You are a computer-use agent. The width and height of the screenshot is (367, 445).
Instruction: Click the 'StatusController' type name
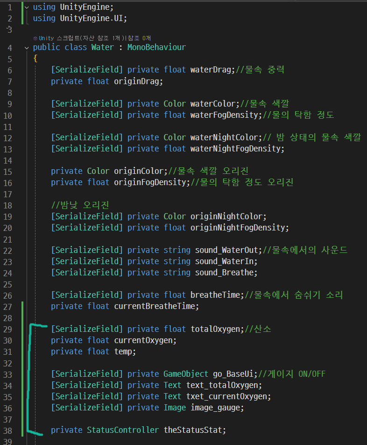click(x=123, y=430)
